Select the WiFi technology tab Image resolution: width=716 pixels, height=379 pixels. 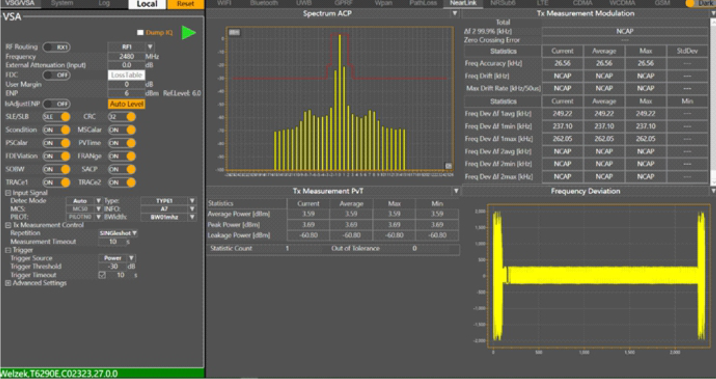click(x=224, y=3)
